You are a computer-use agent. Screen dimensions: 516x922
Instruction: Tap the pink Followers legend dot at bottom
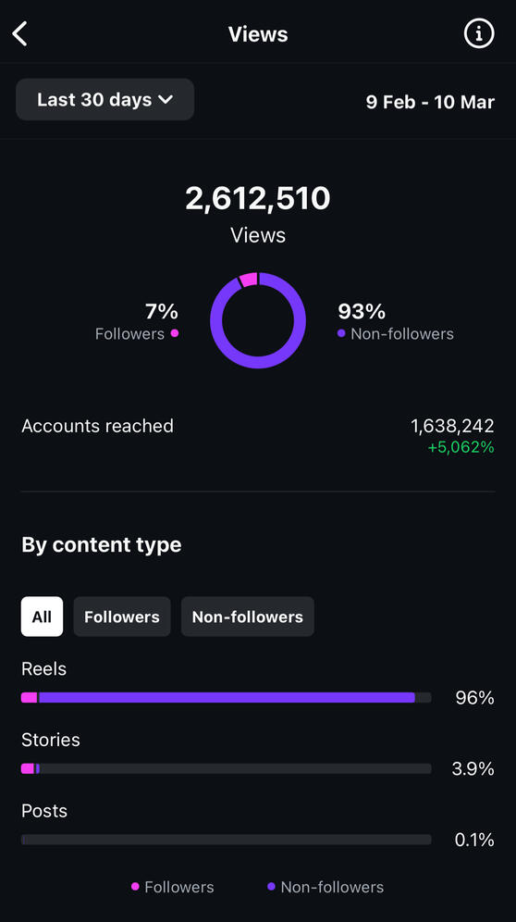point(135,886)
